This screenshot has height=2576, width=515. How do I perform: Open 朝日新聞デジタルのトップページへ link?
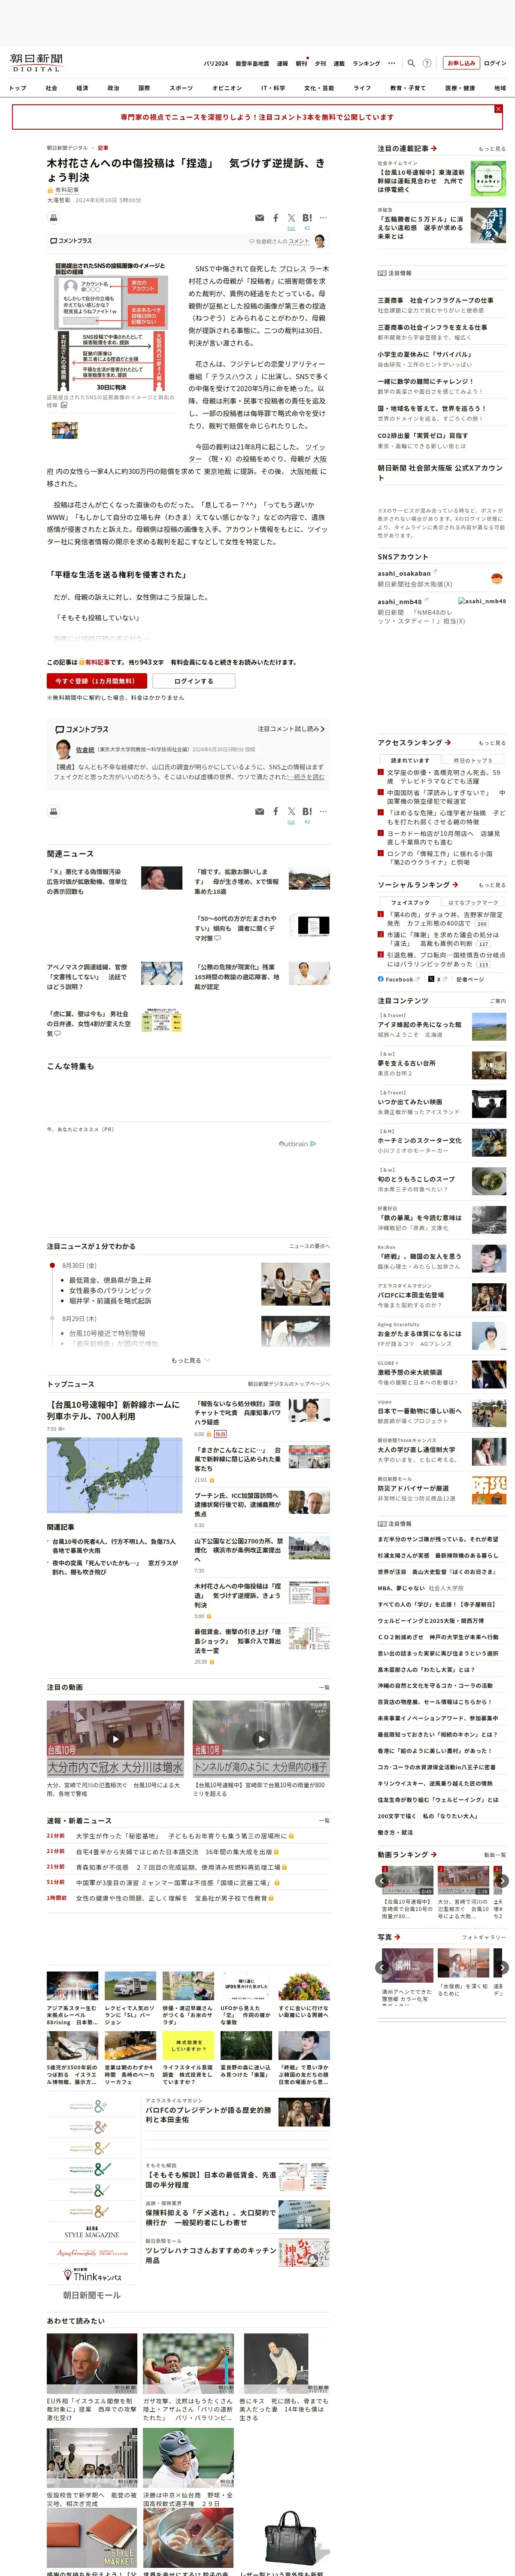point(289,1384)
